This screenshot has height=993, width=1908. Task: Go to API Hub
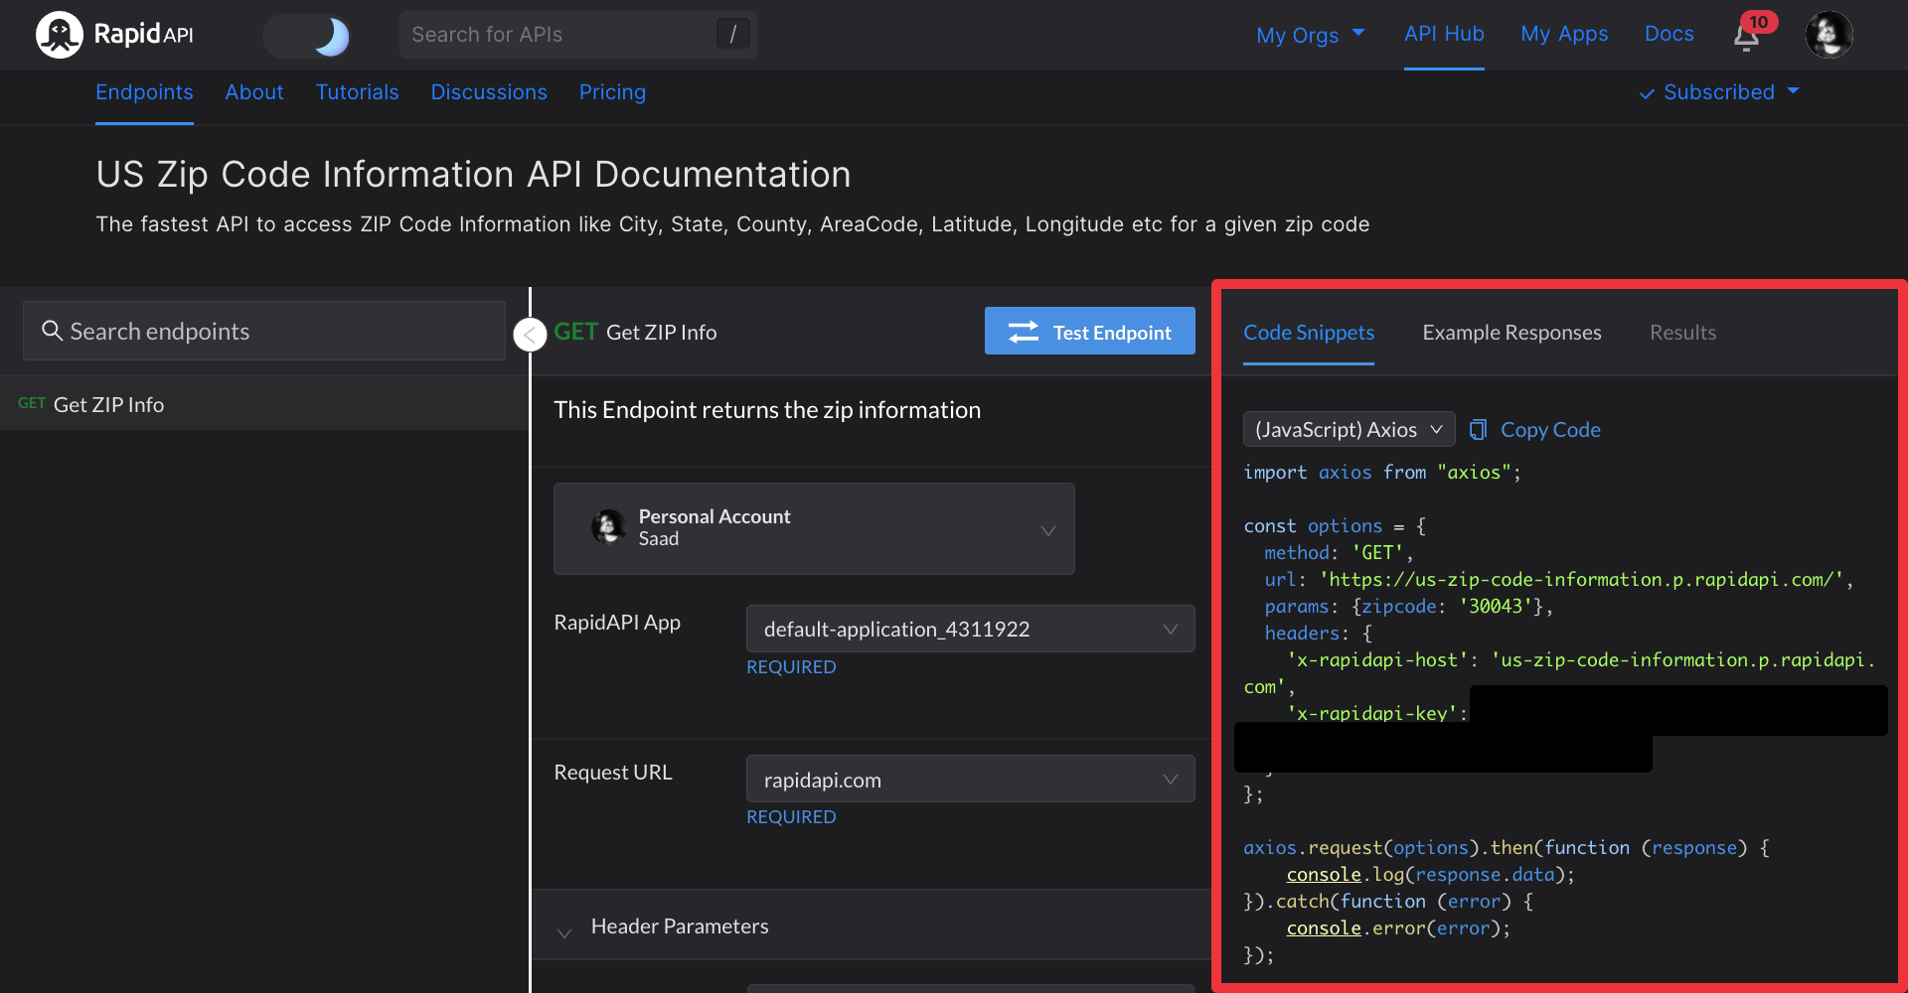[x=1444, y=34]
